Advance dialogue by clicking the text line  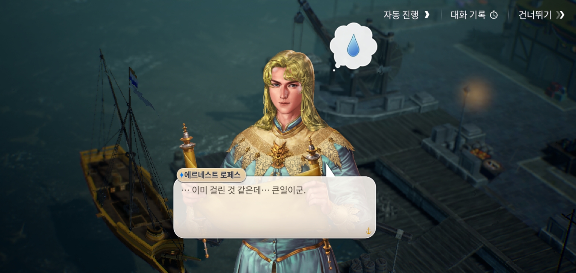point(244,190)
